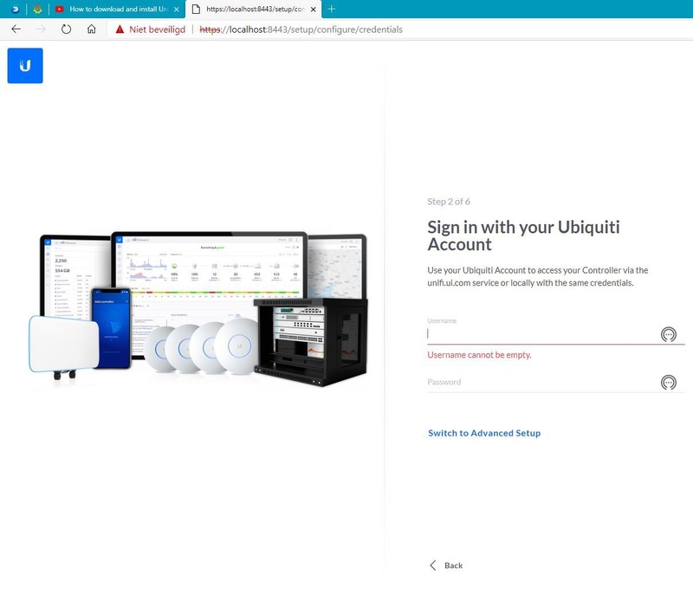Click the Back button

[446, 565]
